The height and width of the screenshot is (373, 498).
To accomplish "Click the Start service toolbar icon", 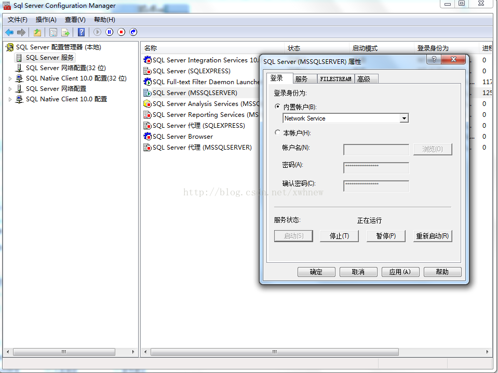I will [98, 32].
